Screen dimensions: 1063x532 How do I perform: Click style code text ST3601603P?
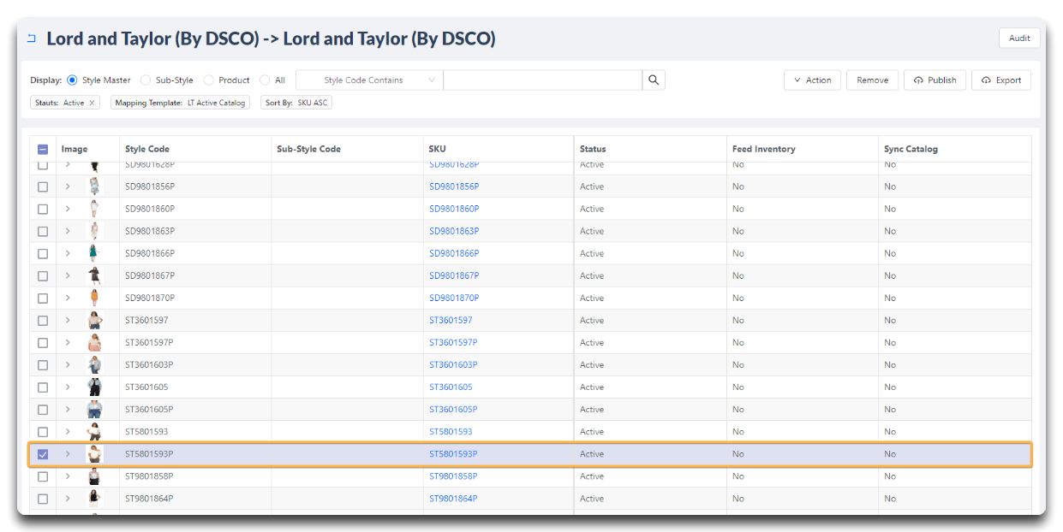point(149,364)
